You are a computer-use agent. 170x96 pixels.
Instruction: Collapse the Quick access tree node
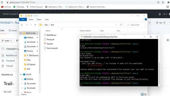tap(21, 33)
